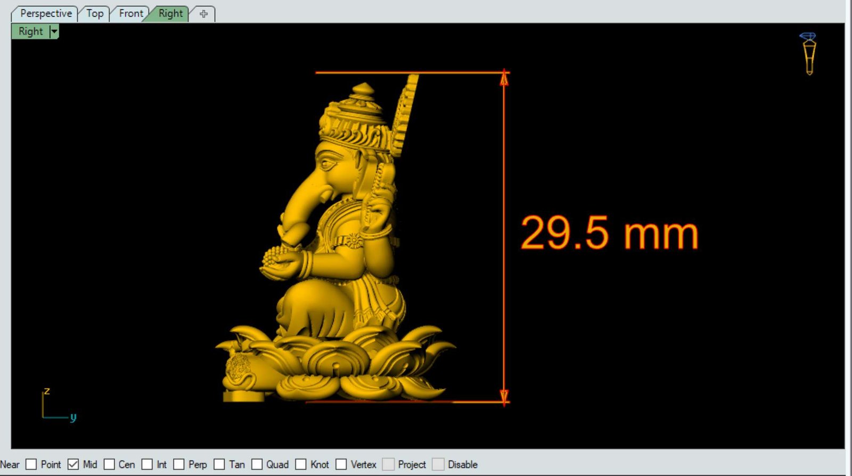This screenshot has width=852, height=476.
Task: Open the Front viewport tab
Action: (130, 14)
